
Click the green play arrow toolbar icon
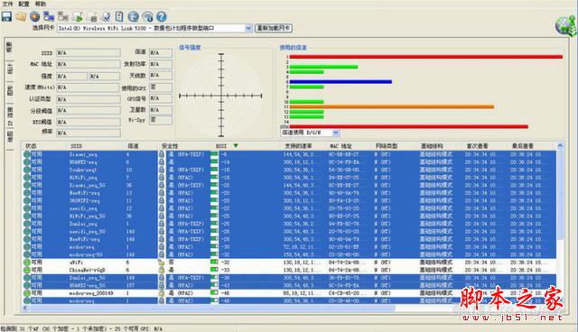tap(78, 16)
